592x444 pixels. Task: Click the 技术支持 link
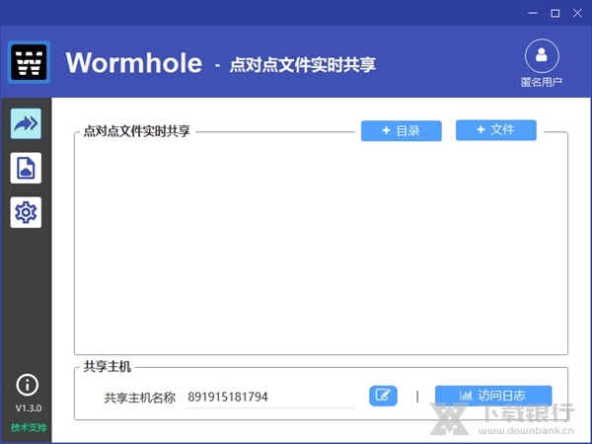29,427
